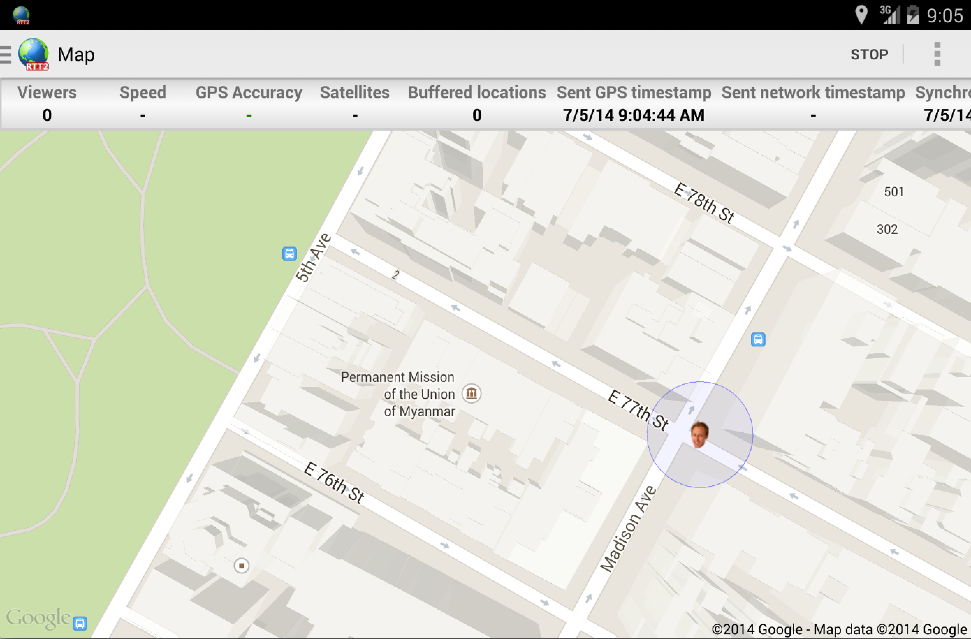971x639 pixels.
Task: Open the map data copyright notice
Action: (839, 629)
